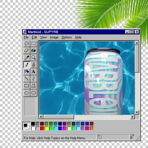Choose the straight Line tool

click(27, 79)
